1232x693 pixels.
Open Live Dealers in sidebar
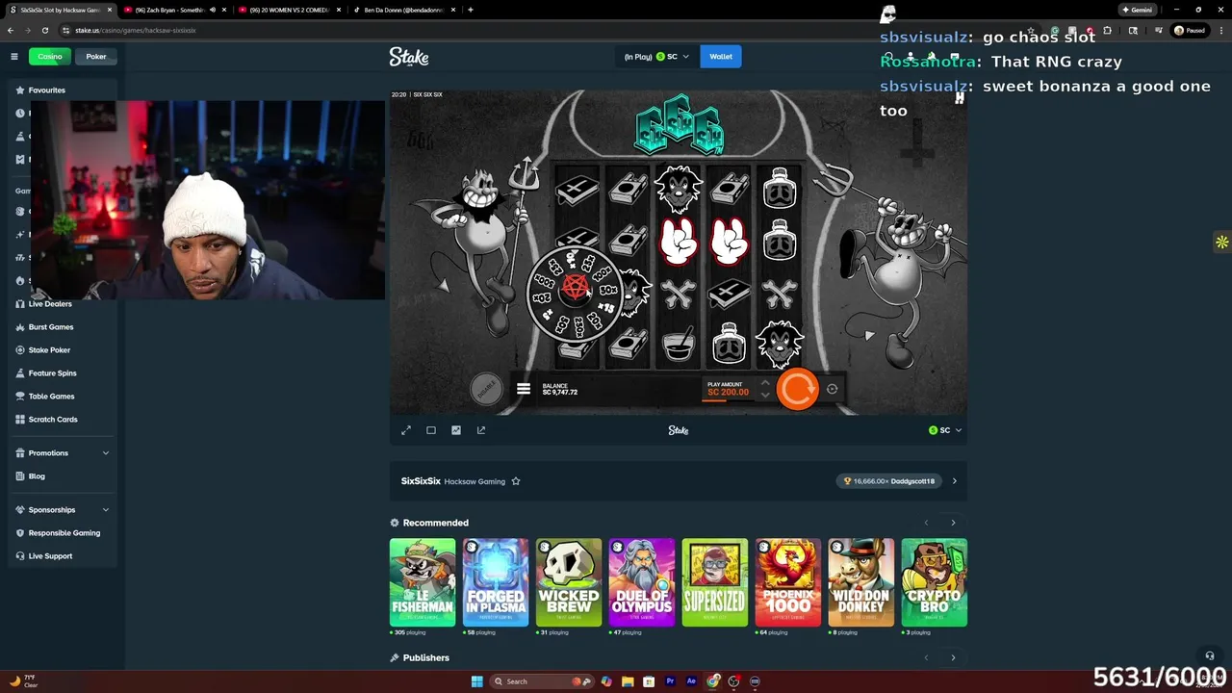pos(50,304)
